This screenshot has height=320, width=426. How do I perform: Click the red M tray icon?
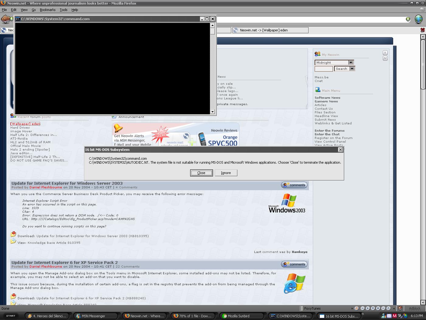(395, 316)
